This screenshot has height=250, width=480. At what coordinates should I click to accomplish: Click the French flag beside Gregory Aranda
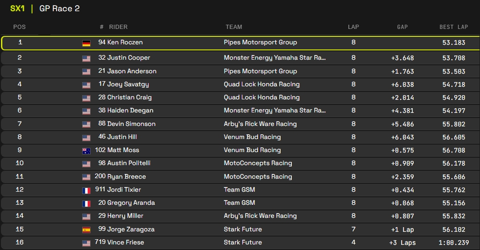pyautogui.click(x=86, y=203)
